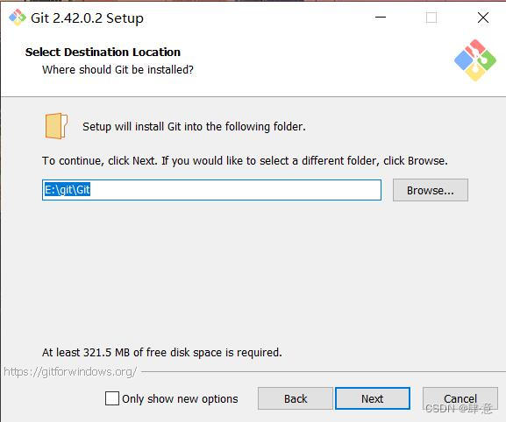Click the free disk space requirement text

[162, 353]
